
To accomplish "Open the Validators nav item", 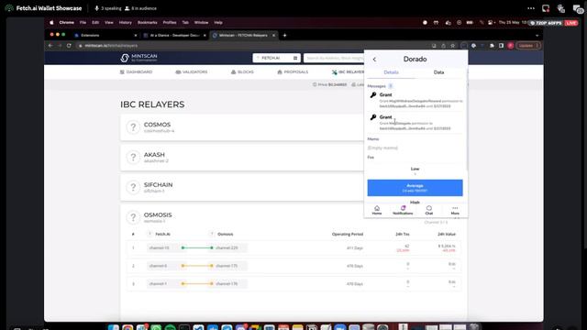I will (192, 71).
